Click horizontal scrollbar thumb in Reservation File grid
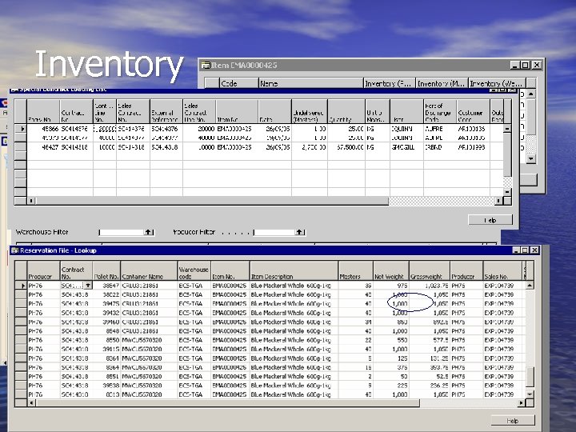This screenshot has width=576, height=432. pos(228,403)
